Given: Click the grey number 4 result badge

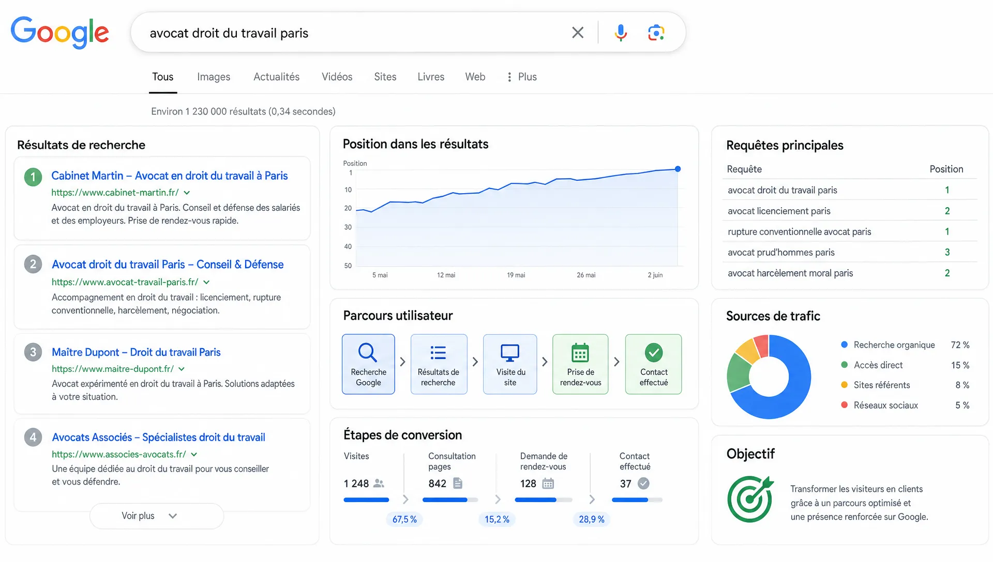Looking at the screenshot, I should [x=33, y=438].
